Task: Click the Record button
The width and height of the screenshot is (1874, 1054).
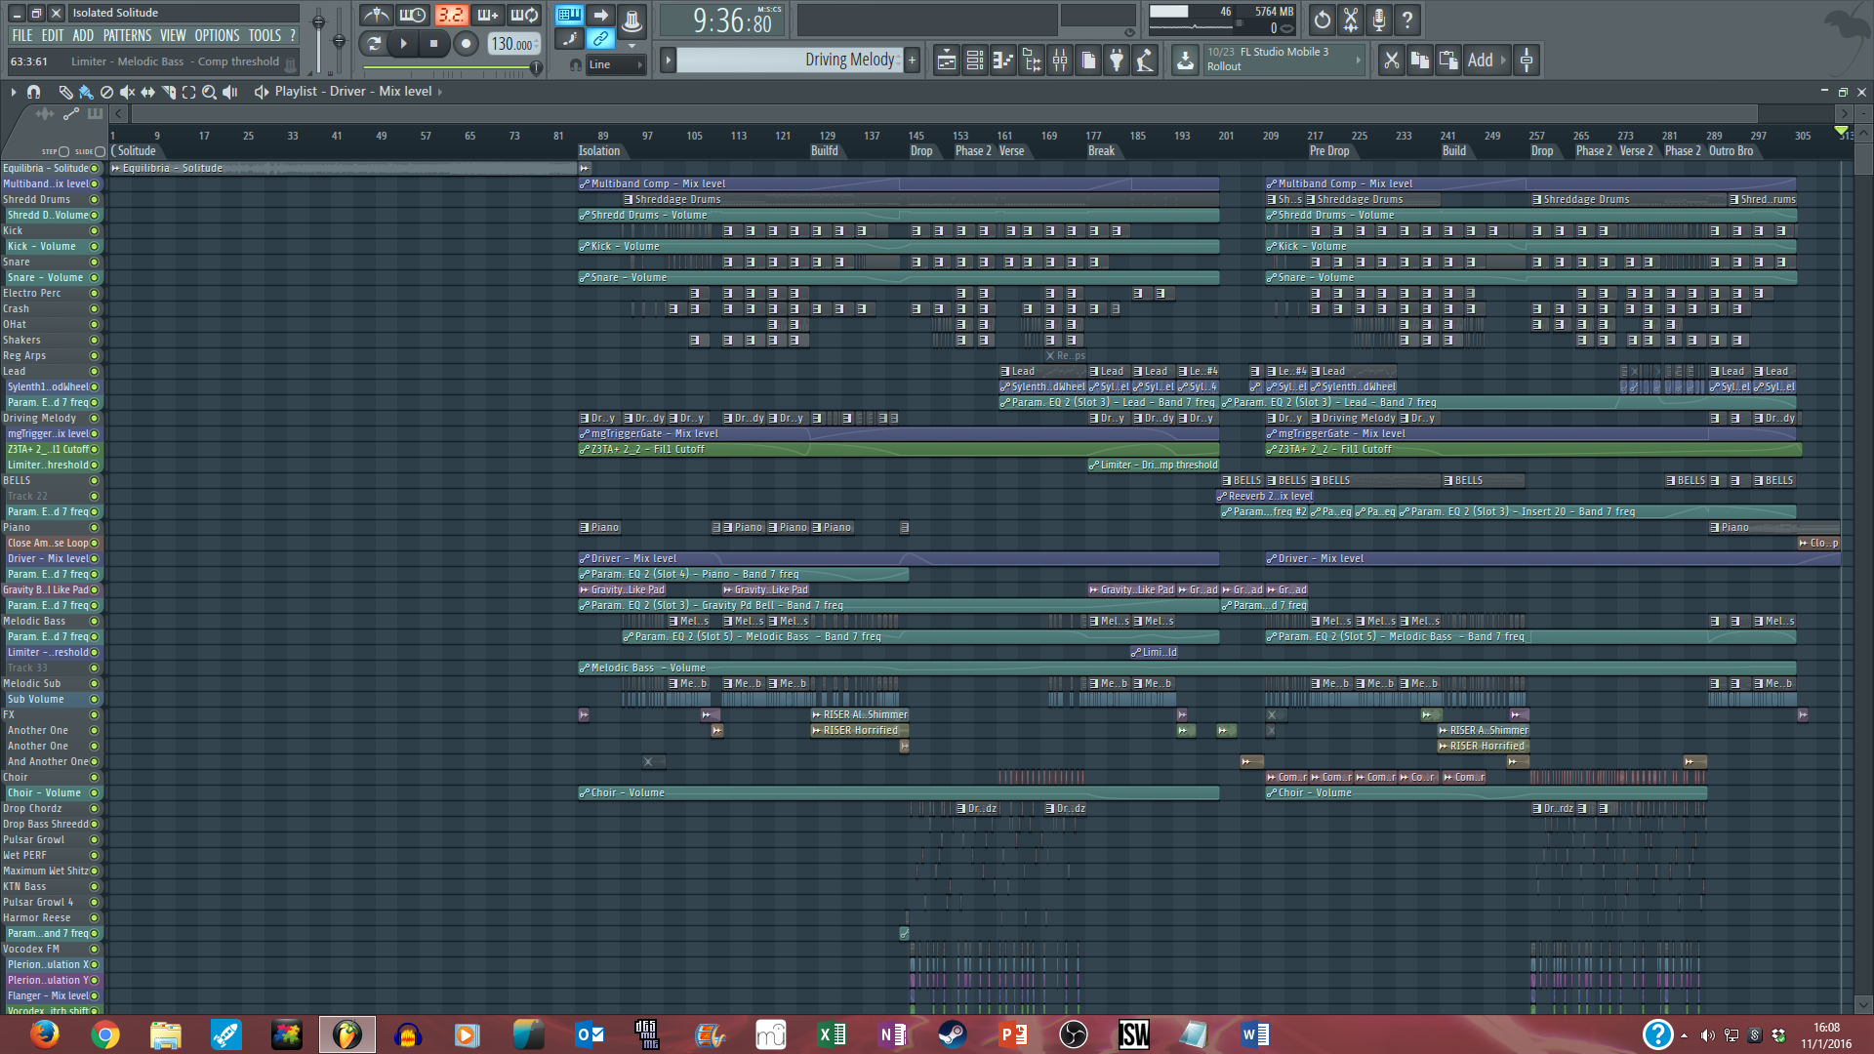Action: coord(466,43)
